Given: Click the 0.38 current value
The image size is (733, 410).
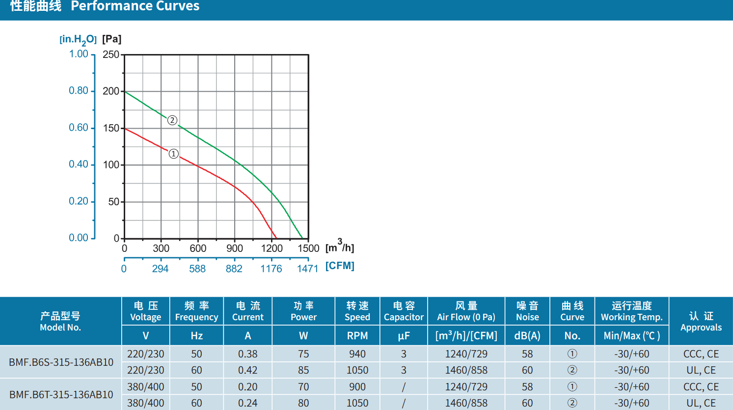Looking at the screenshot, I should tap(248, 354).
